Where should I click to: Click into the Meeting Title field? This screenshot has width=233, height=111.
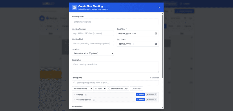115,22
